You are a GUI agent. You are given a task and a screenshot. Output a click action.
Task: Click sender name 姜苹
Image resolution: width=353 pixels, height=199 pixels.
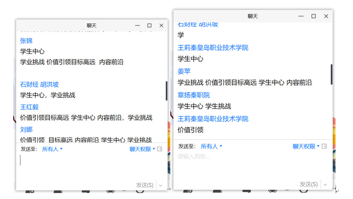184,71
